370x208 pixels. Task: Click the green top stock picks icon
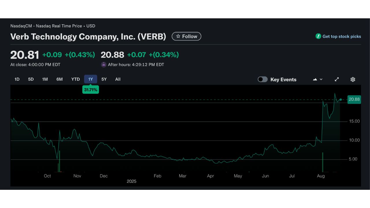click(x=318, y=36)
